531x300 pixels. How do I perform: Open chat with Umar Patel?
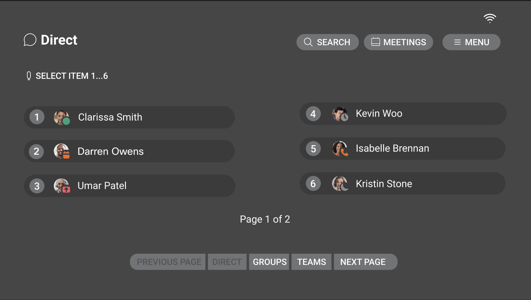[129, 186]
